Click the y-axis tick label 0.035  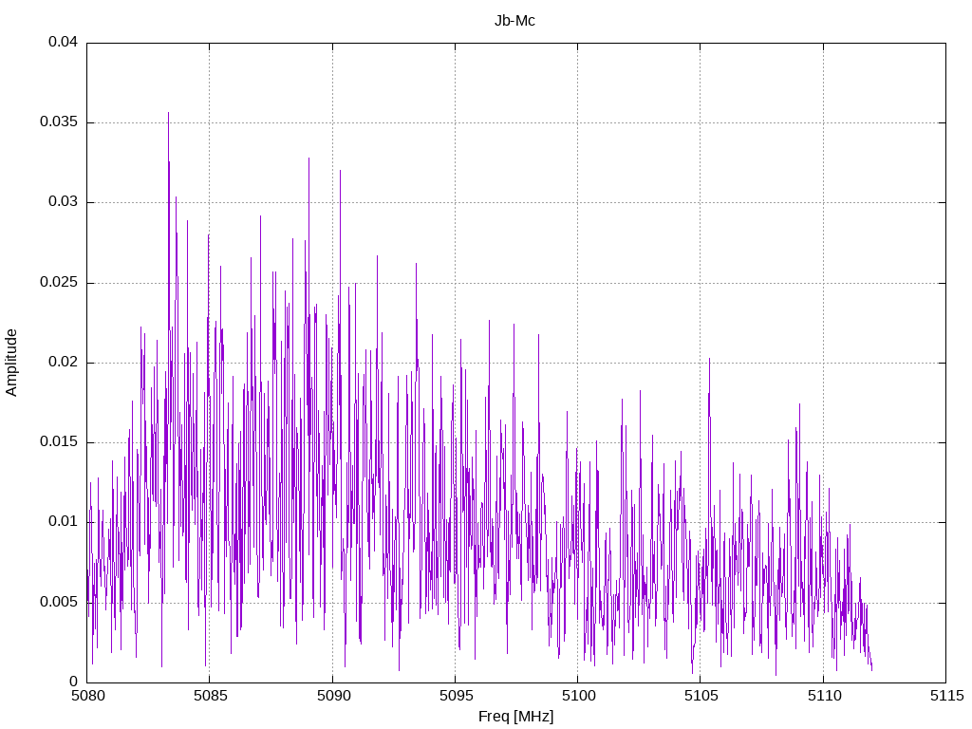pyautogui.click(x=59, y=122)
